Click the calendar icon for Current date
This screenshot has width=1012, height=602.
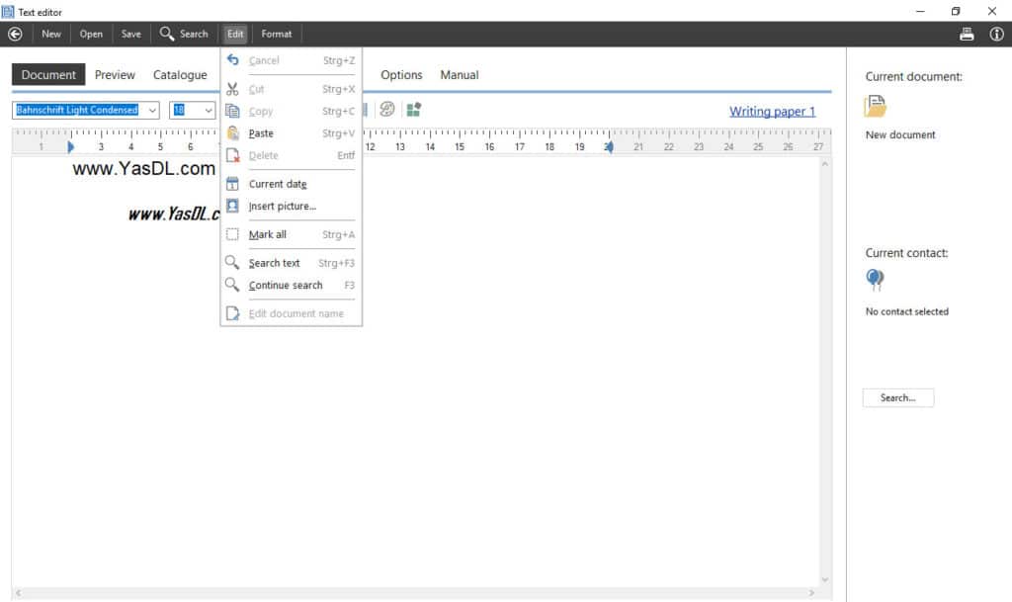[x=232, y=184]
